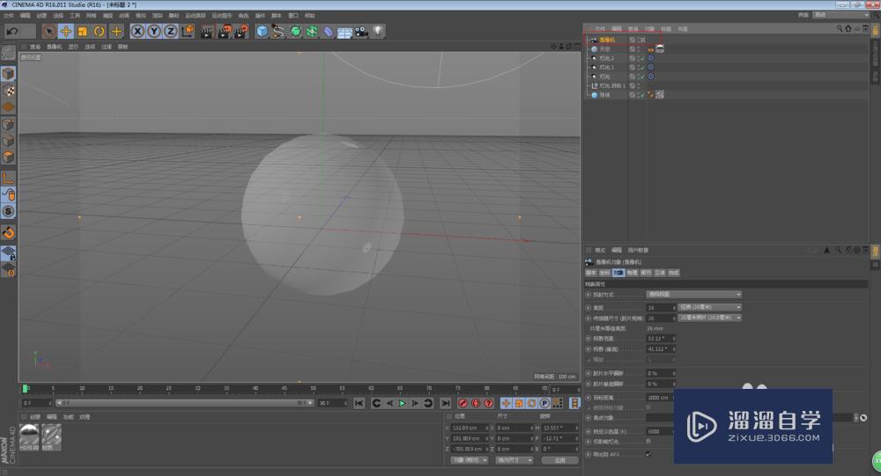Activate the Rotate tool
This screenshot has width=881, height=476.
point(100,32)
